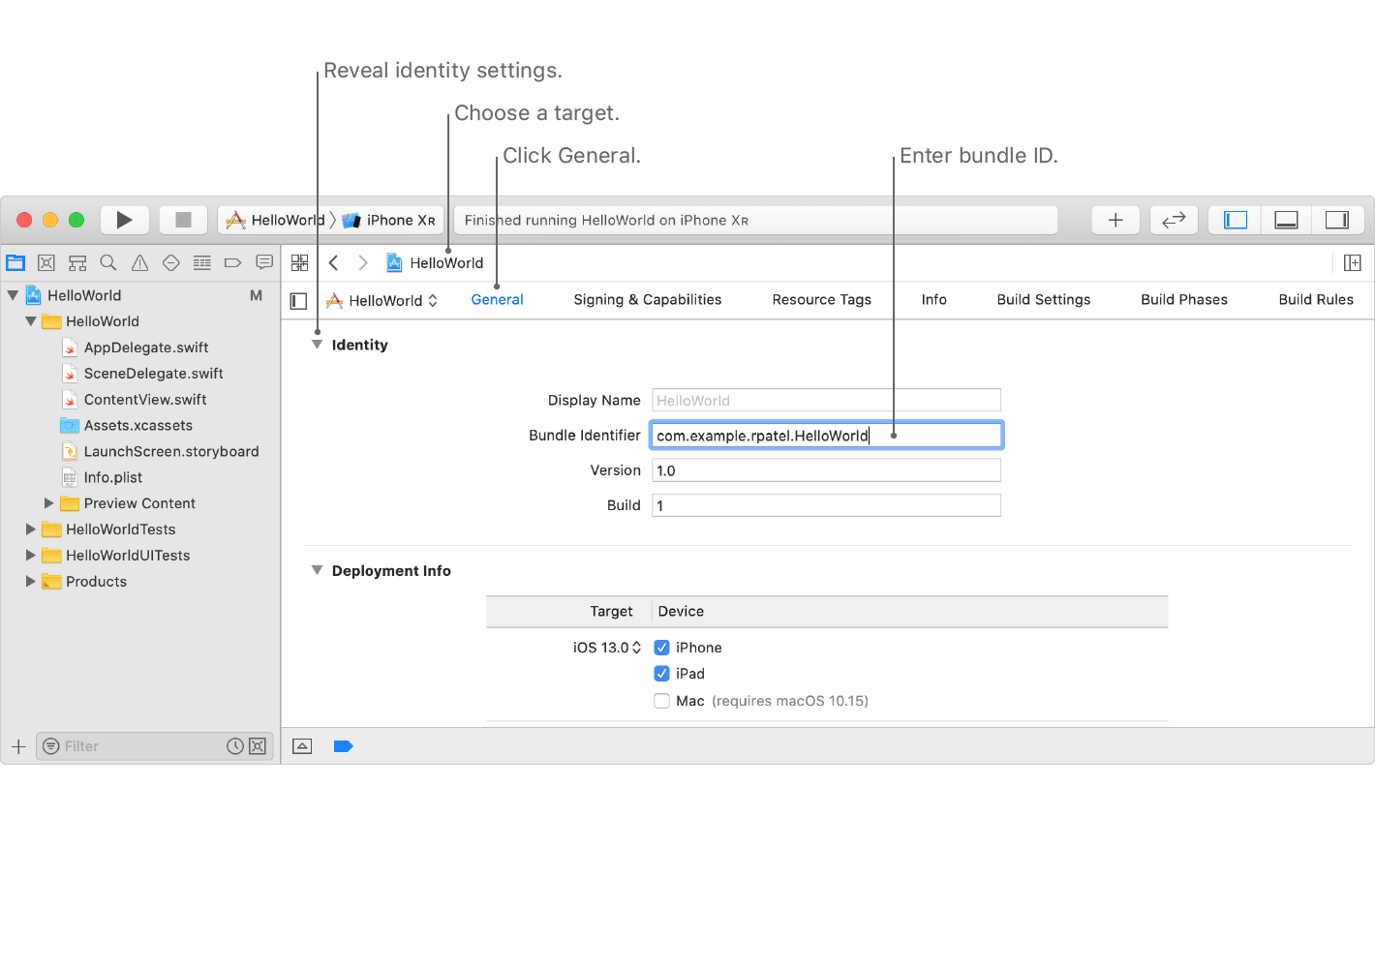Screen dimensions: 1375x968
Task: Select ContentView.swift in the navigator
Action: click(x=145, y=400)
